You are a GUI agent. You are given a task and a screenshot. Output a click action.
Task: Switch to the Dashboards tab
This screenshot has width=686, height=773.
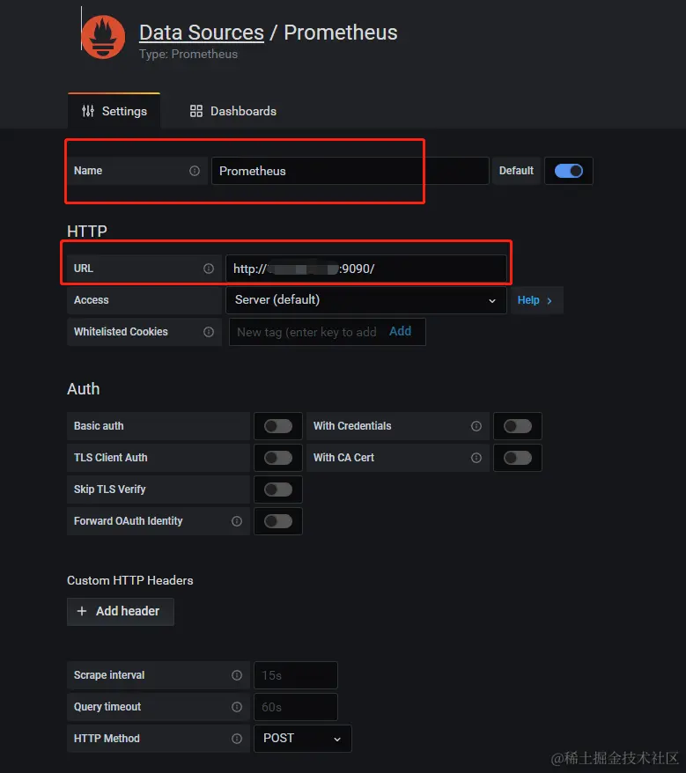point(233,111)
